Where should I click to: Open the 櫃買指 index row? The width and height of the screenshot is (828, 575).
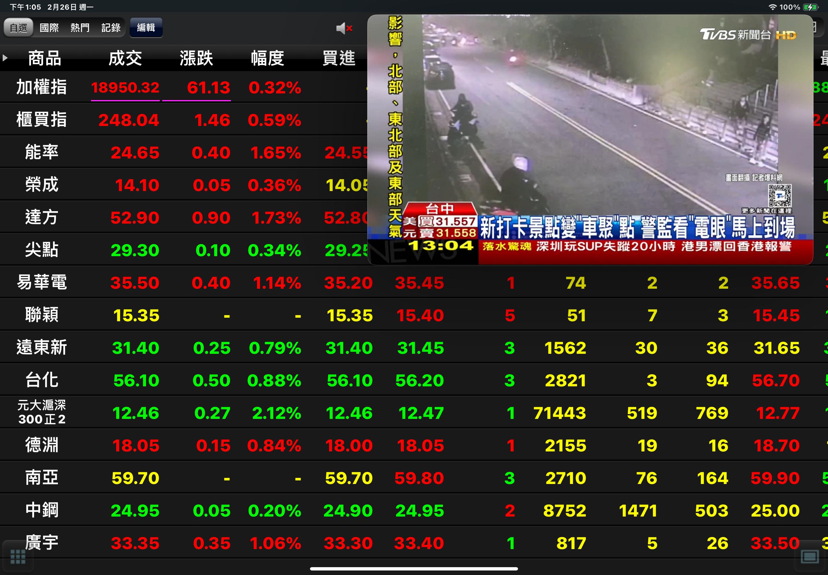click(414, 120)
